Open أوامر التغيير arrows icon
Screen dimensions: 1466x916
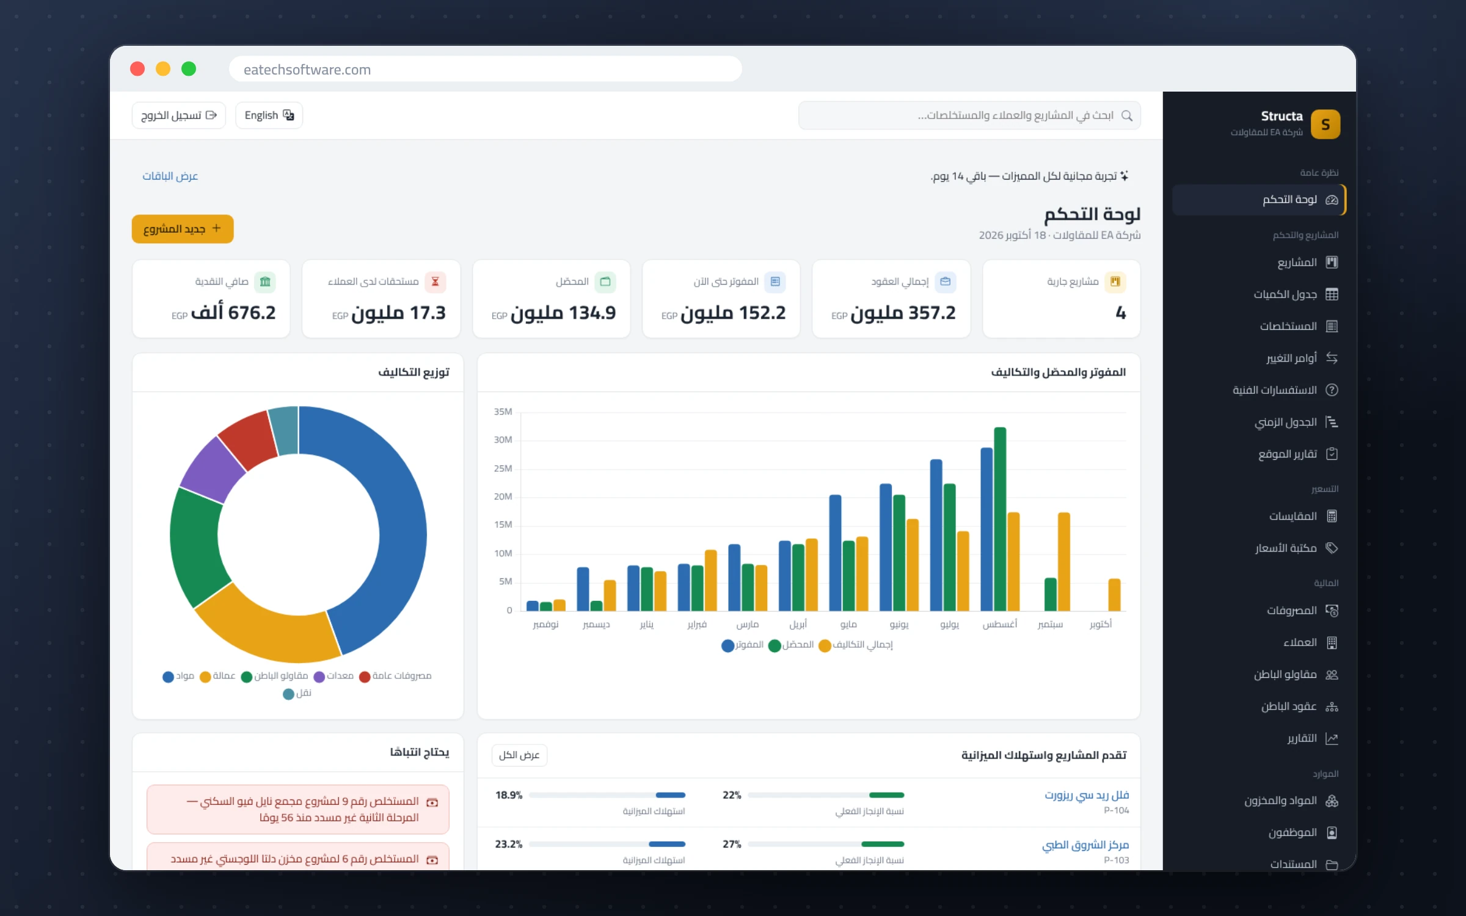pos(1332,358)
